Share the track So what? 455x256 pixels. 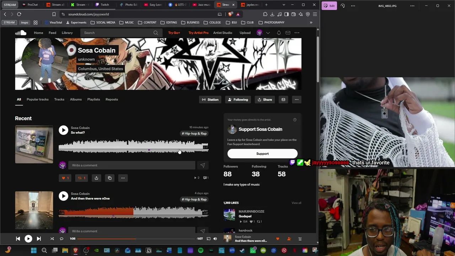pos(96,178)
